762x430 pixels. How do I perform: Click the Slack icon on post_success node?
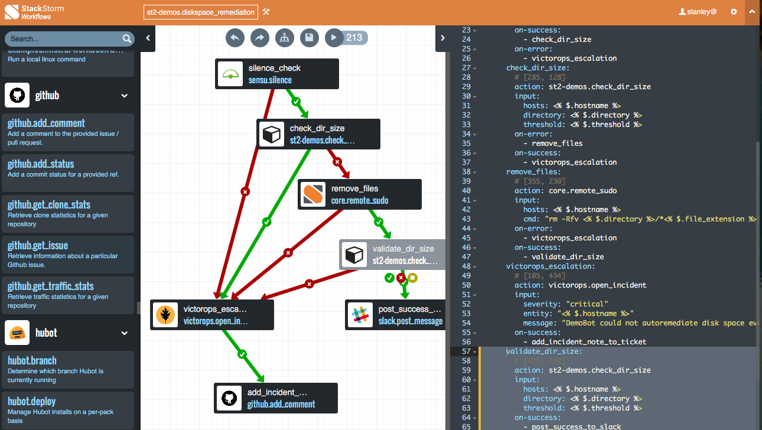tap(360, 315)
